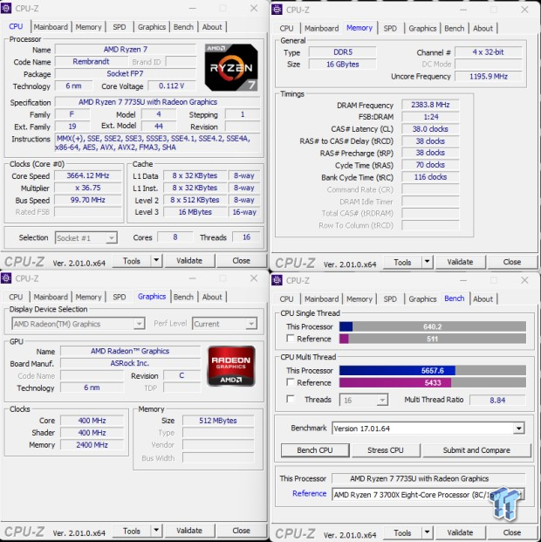This screenshot has height=542, width=541.
Task: Switch to Mainboard tab in CPU window
Action: click(51, 27)
